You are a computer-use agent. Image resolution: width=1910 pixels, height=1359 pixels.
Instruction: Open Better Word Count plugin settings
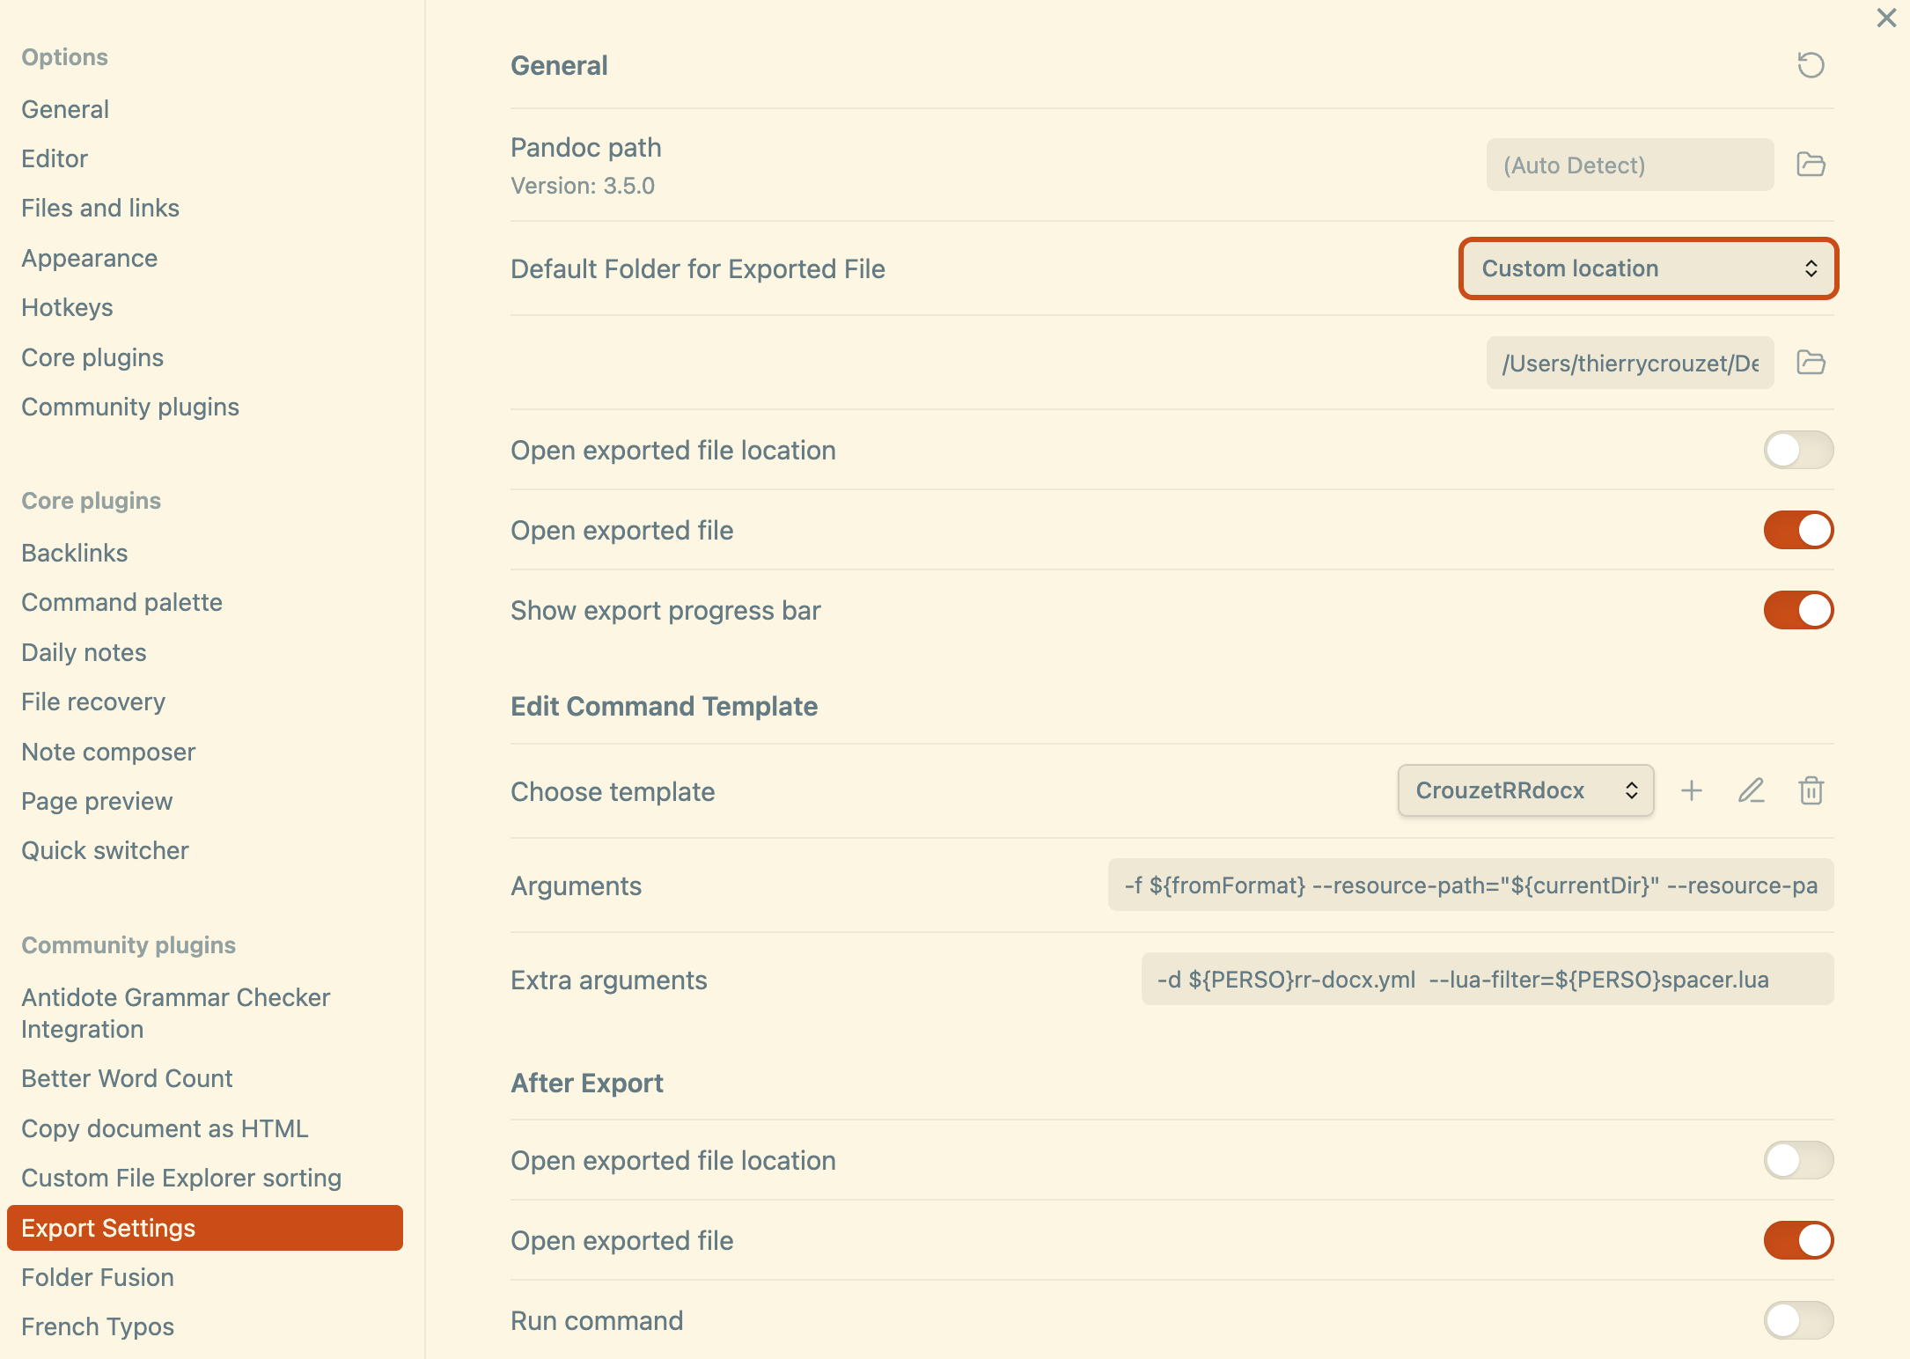pyautogui.click(x=127, y=1078)
